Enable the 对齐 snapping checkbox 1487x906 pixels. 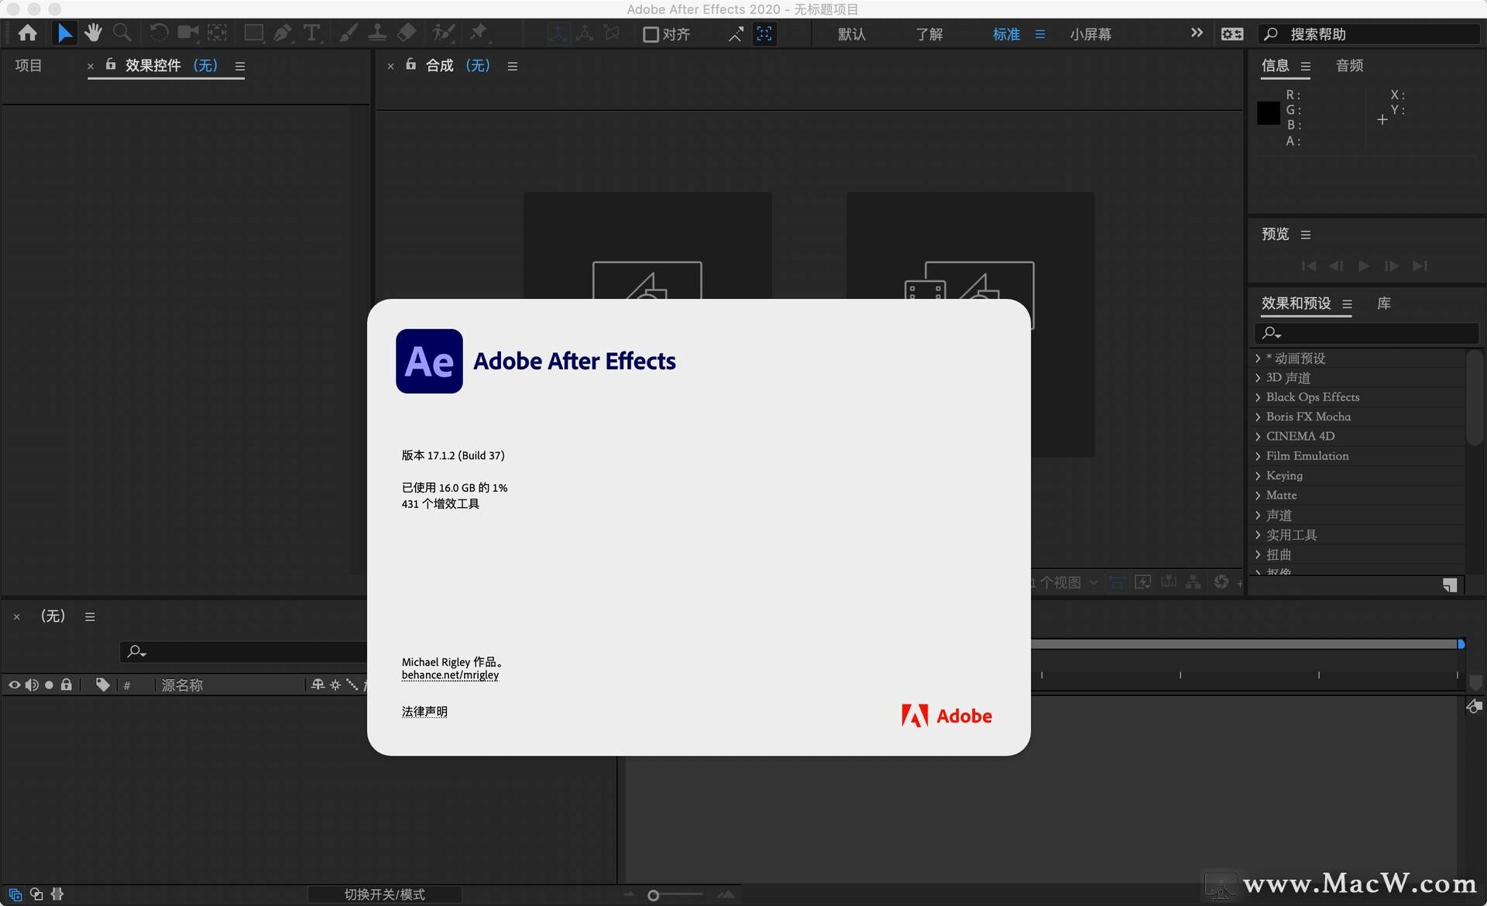[651, 34]
